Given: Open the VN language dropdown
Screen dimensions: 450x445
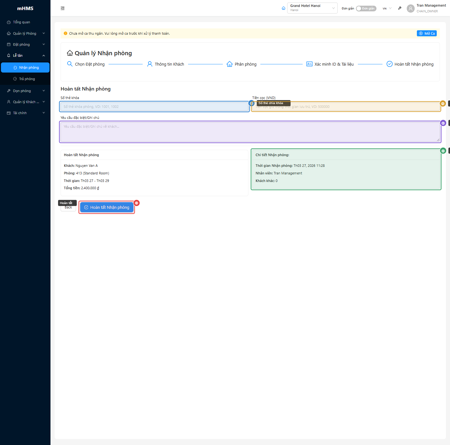Looking at the screenshot, I should [x=386, y=8].
